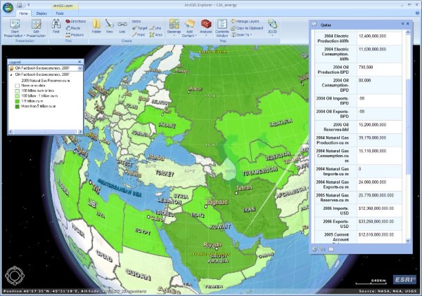The image size is (422, 296).
Task: Select the value 12,400,000,000 for Electric Production
Action: coord(373,36)
